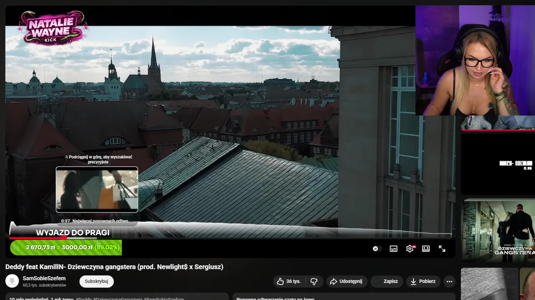Switch to theater mode view

coord(426,249)
